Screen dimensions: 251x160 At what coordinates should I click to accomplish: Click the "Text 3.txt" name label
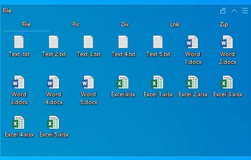coord(89,54)
